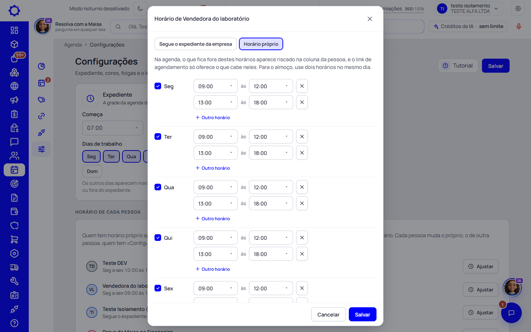The width and height of the screenshot is (531, 332).
Task: Open the delivery truck icon in sidebar
Action: point(14,267)
